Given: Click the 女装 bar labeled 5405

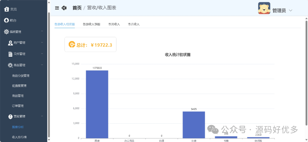Looking at the screenshot, I should point(194,125).
